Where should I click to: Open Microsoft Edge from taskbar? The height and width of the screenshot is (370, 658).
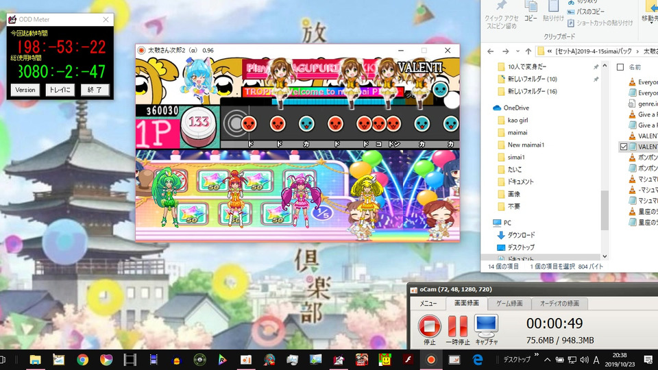[x=478, y=360]
